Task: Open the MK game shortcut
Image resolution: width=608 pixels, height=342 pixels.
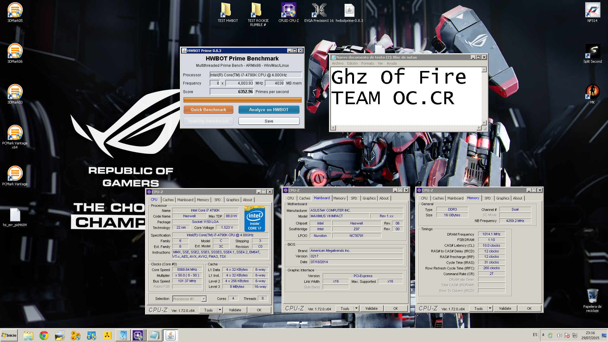Action: point(592,94)
